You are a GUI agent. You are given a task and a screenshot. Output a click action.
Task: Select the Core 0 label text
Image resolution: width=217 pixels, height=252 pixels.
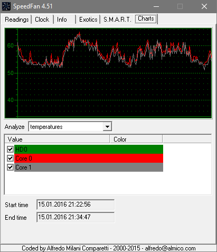click(x=24, y=158)
